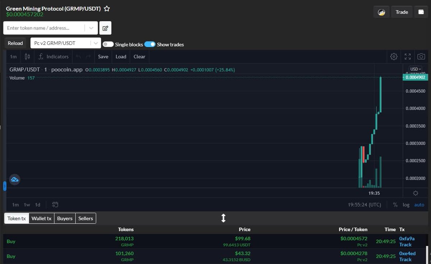This screenshot has width=431, height=264.
Task: Toggle Single blocks switch
Action: point(108,44)
